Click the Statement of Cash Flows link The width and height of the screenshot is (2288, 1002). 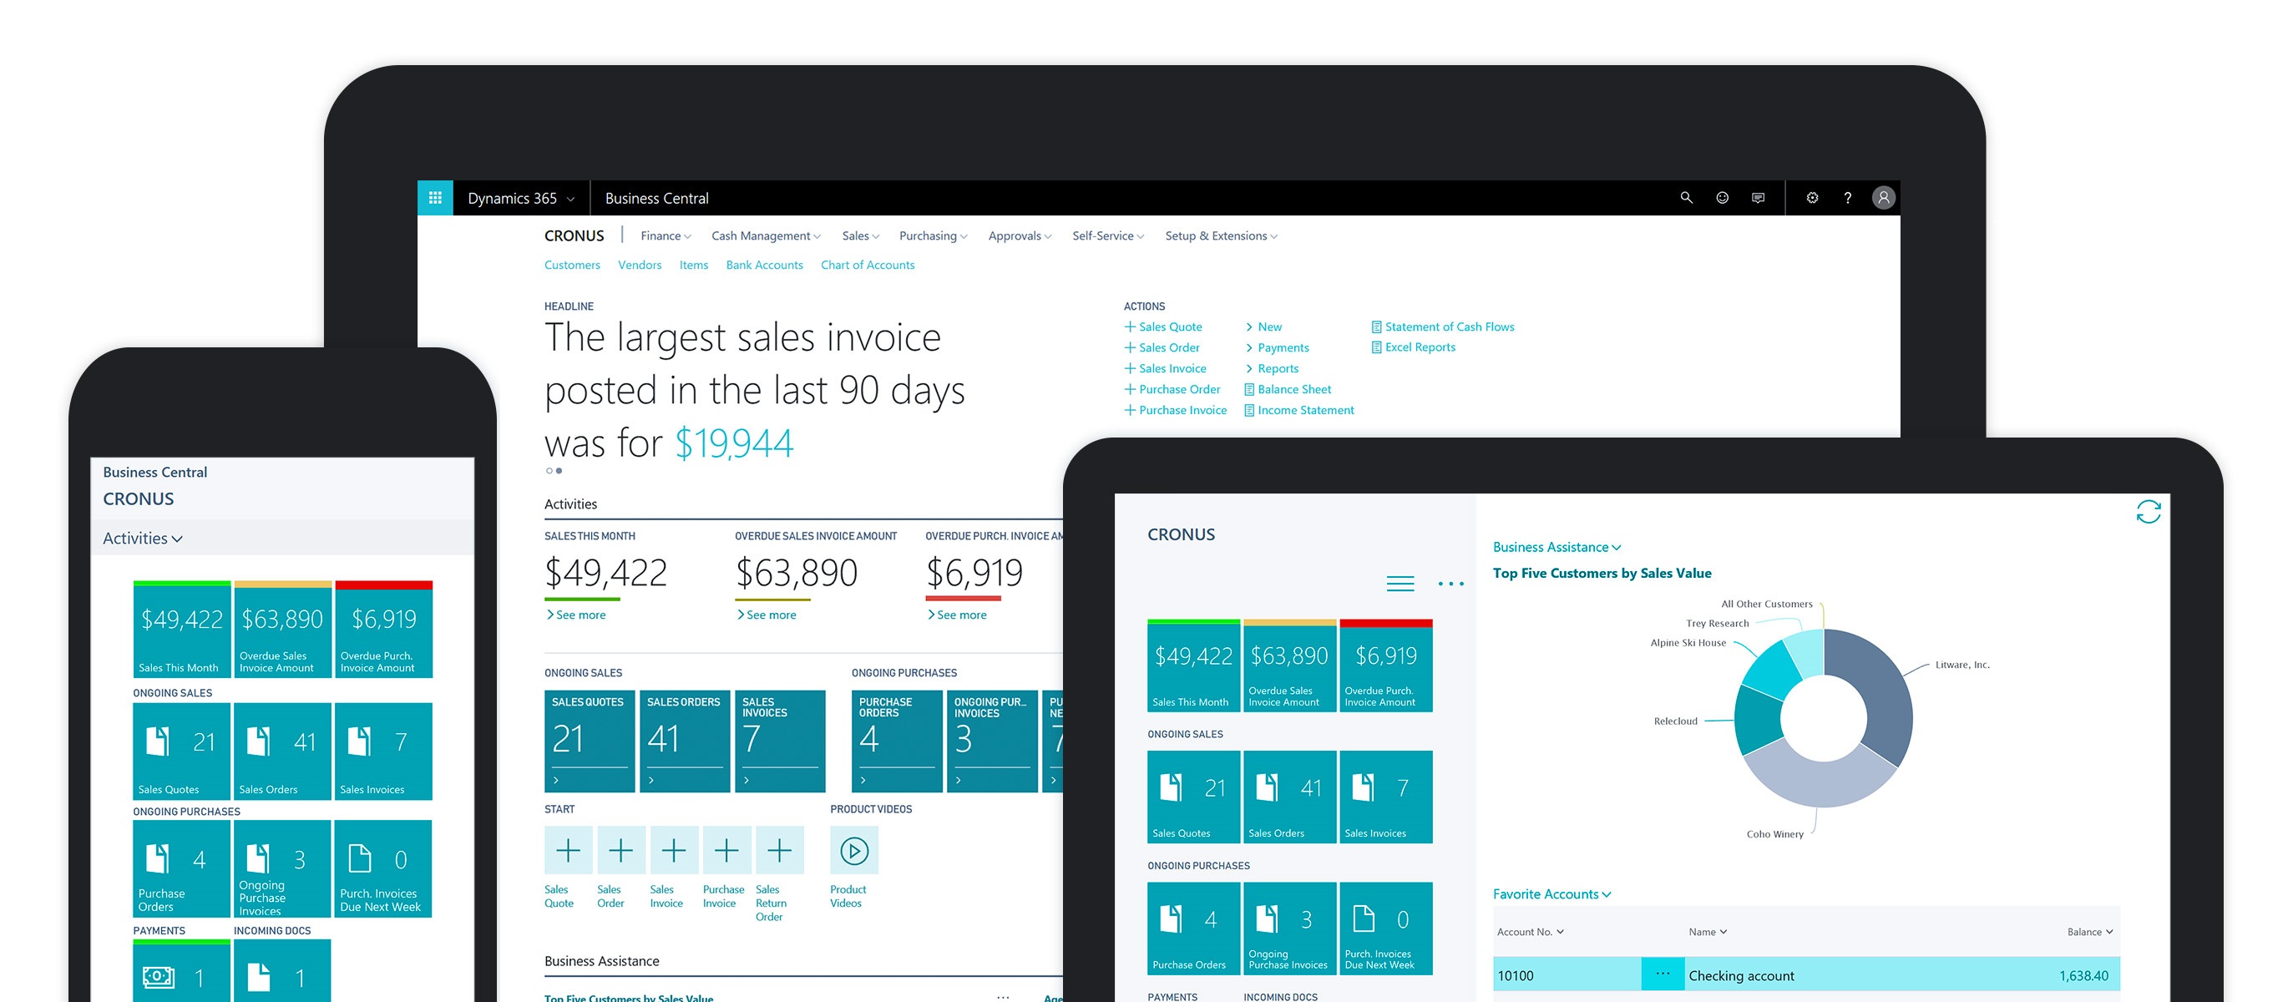coord(1449,326)
